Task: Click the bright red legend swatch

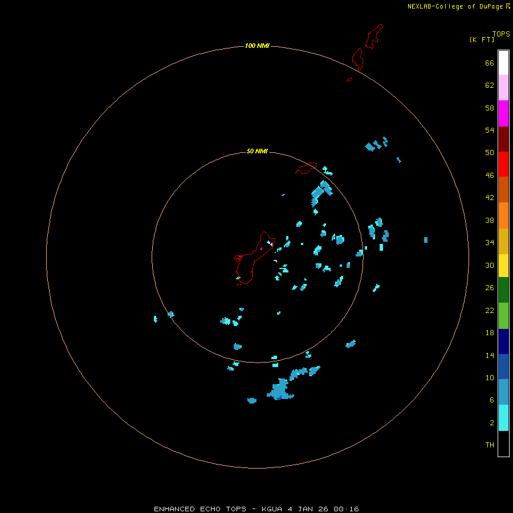Action: (503, 164)
